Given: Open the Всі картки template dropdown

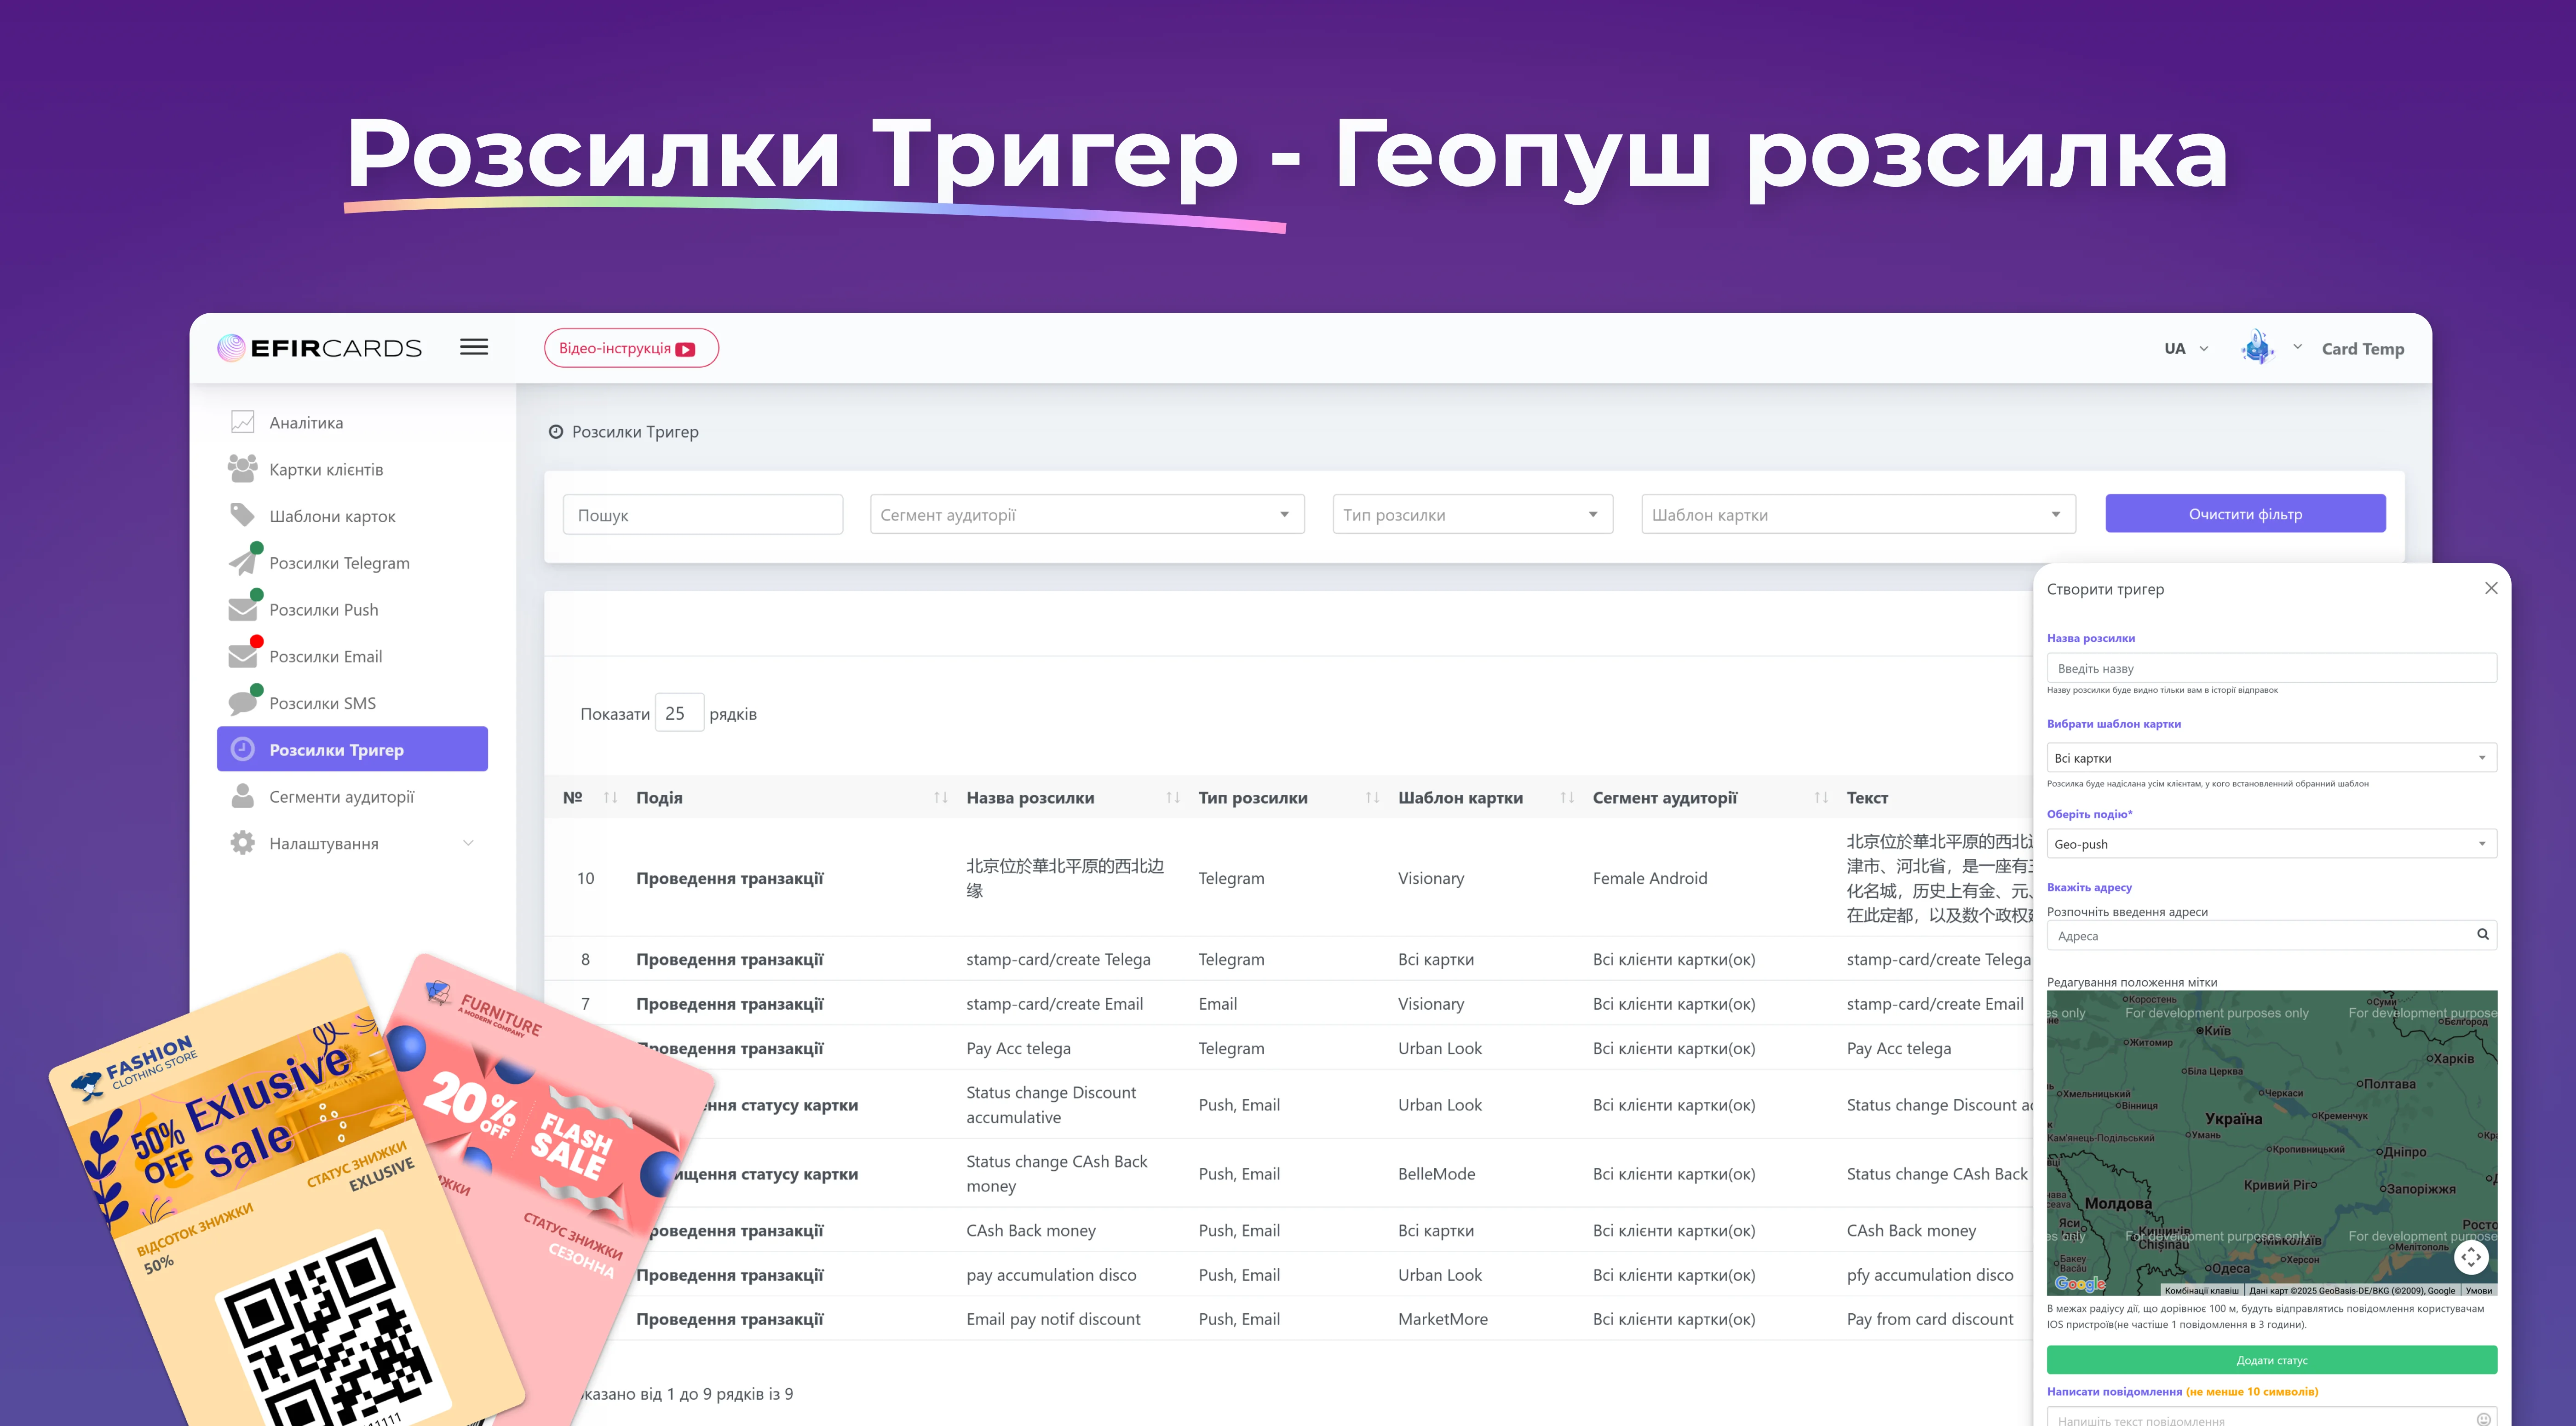Looking at the screenshot, I should coord(2271,757).
